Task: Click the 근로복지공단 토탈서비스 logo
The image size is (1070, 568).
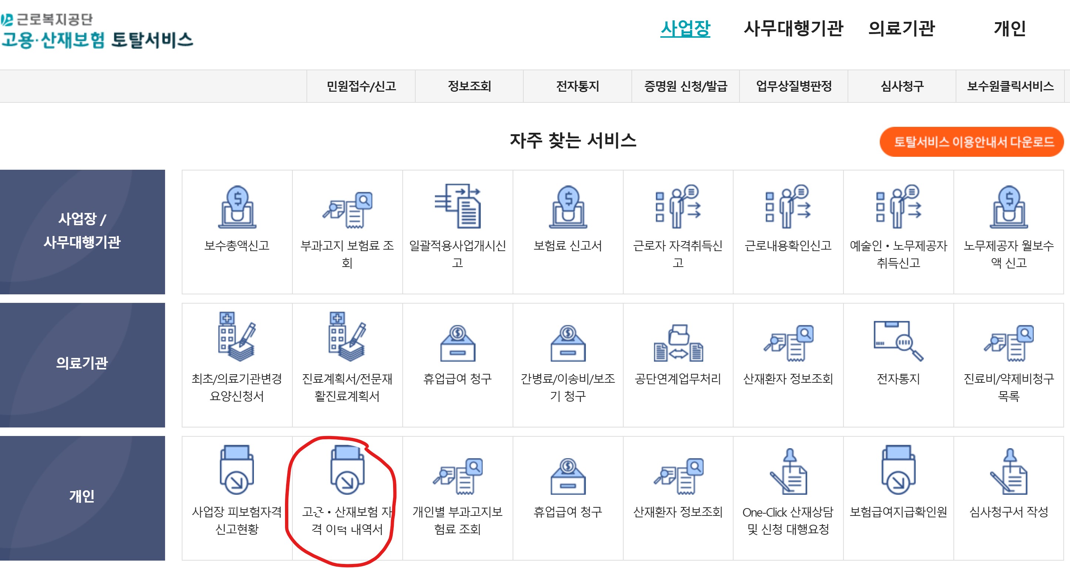Action: click(x=97, y=31)
